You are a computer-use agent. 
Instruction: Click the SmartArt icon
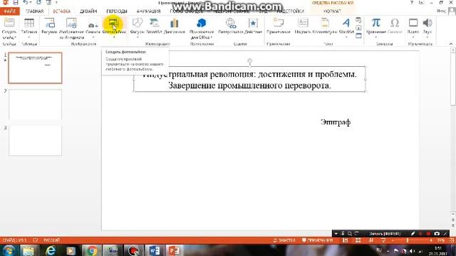[x=154, y=23]
